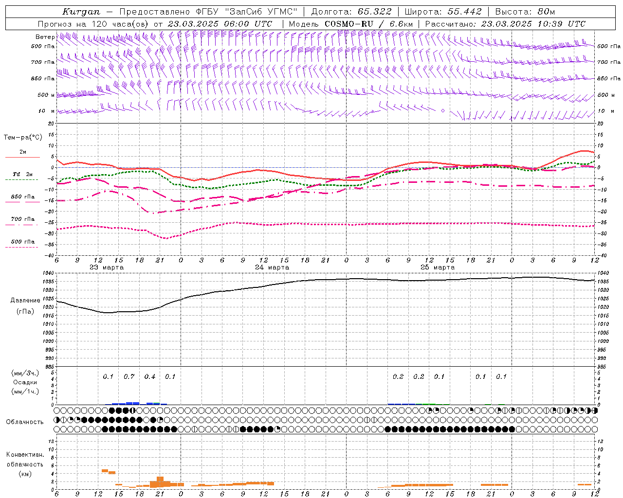Select the Долгота 65.322 header field

(x=351, y=12)
